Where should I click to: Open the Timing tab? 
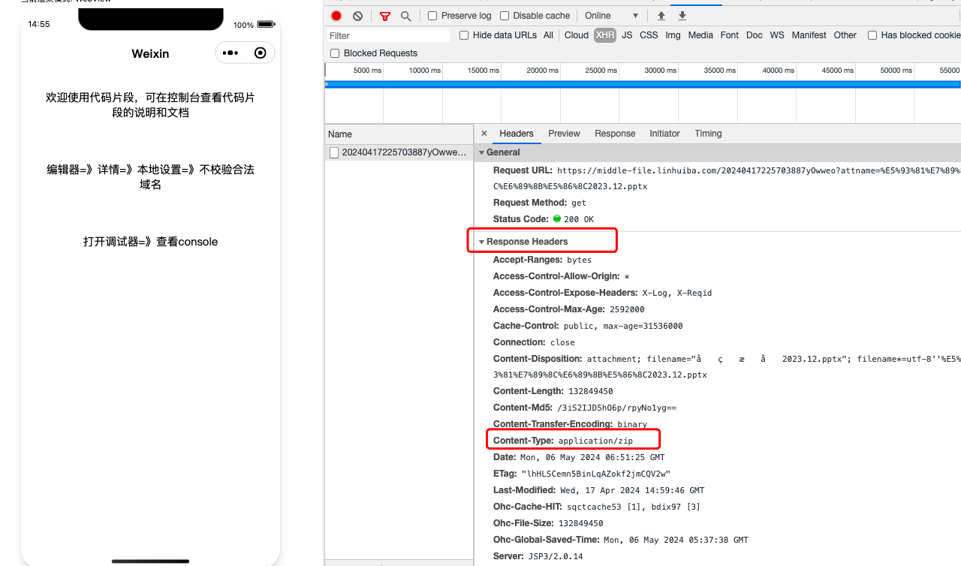pos(708,134)
